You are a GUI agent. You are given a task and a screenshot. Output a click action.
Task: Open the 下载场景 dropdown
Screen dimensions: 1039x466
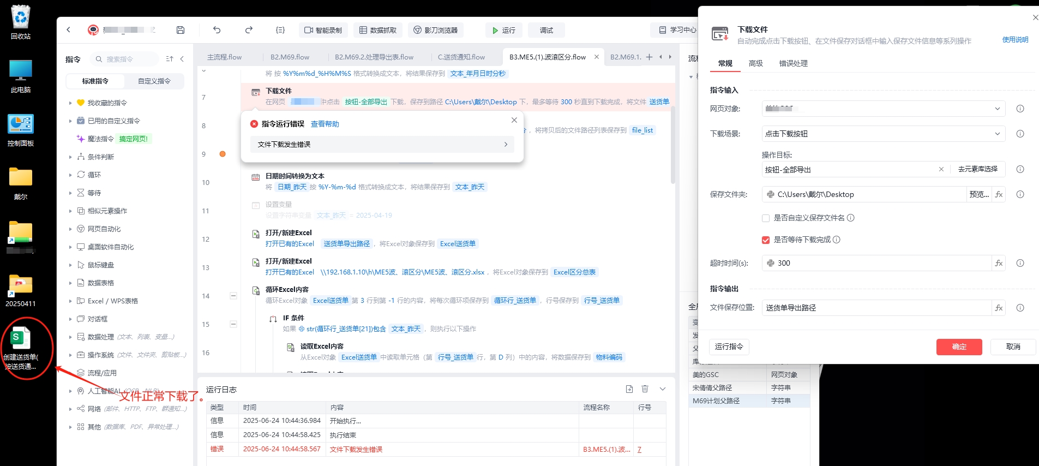click(x=883, y=134)
